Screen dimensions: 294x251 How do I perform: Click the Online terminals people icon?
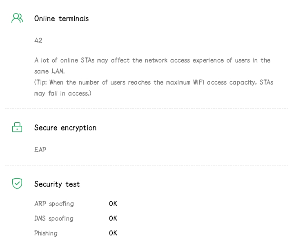17,18
